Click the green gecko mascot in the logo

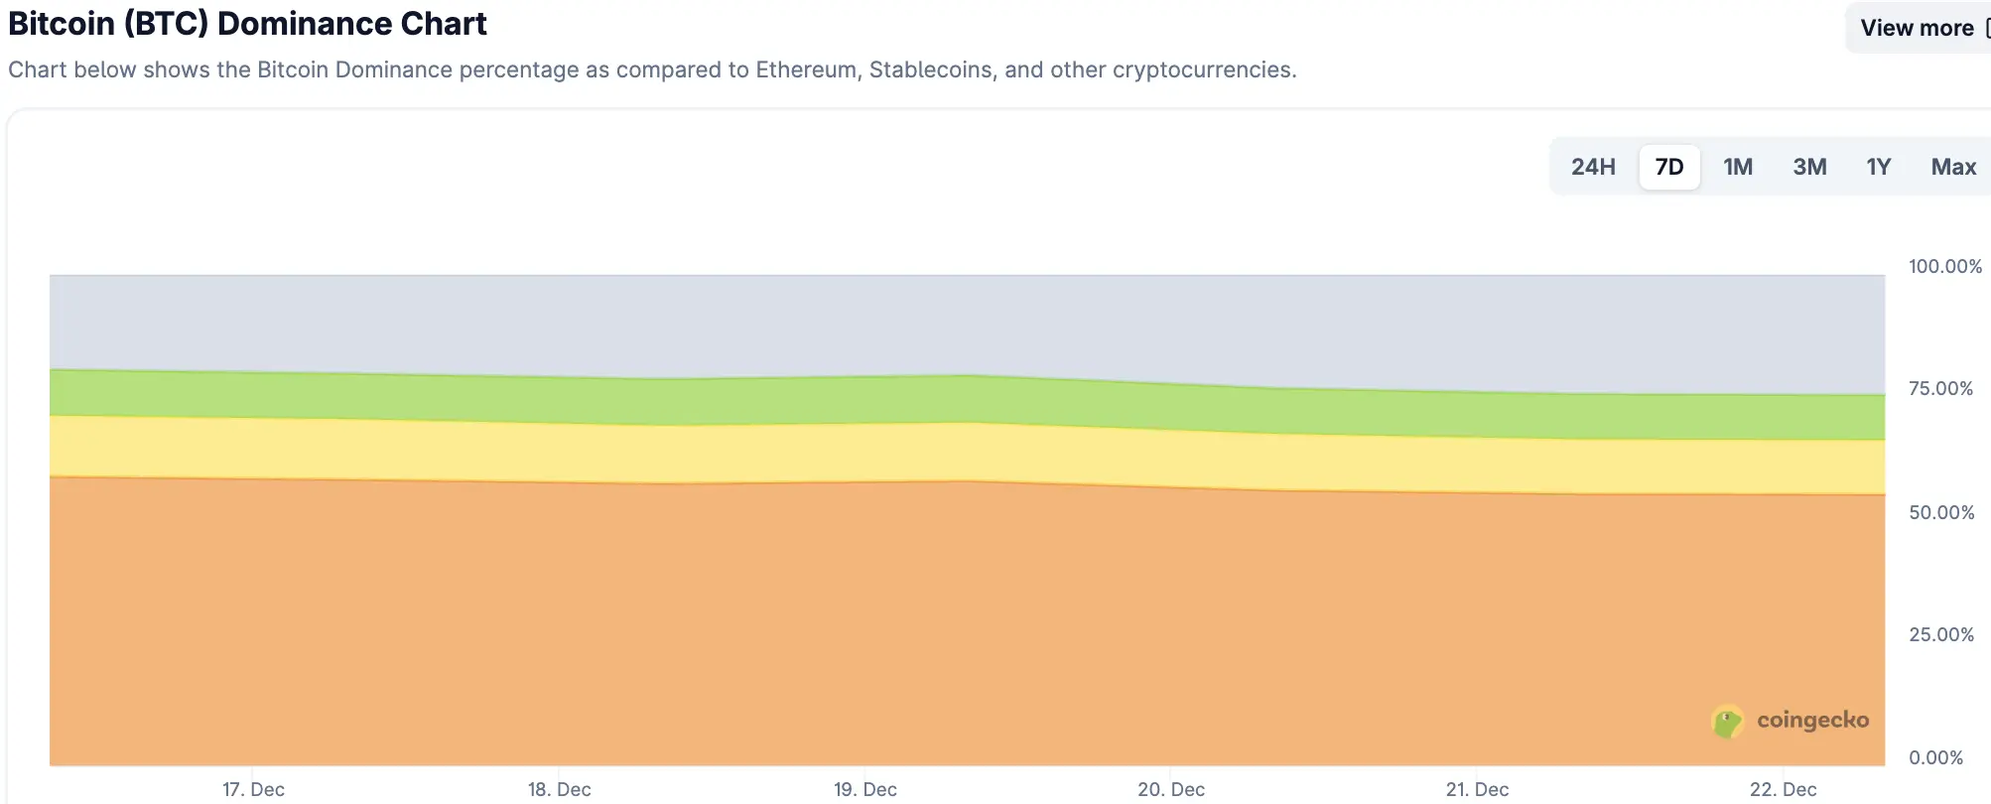1728,722
